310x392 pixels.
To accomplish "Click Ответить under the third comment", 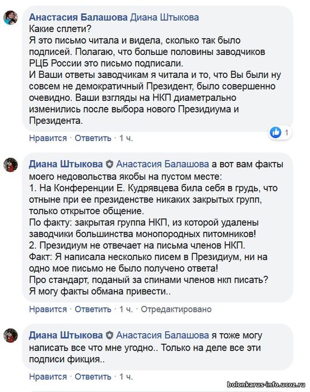I will click(93, 376).
